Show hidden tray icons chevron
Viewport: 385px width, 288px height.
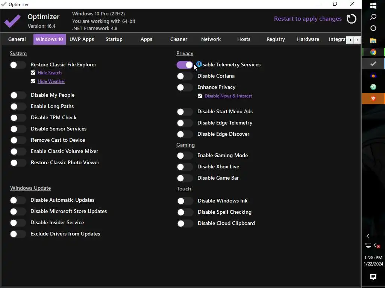click(368, 236)
